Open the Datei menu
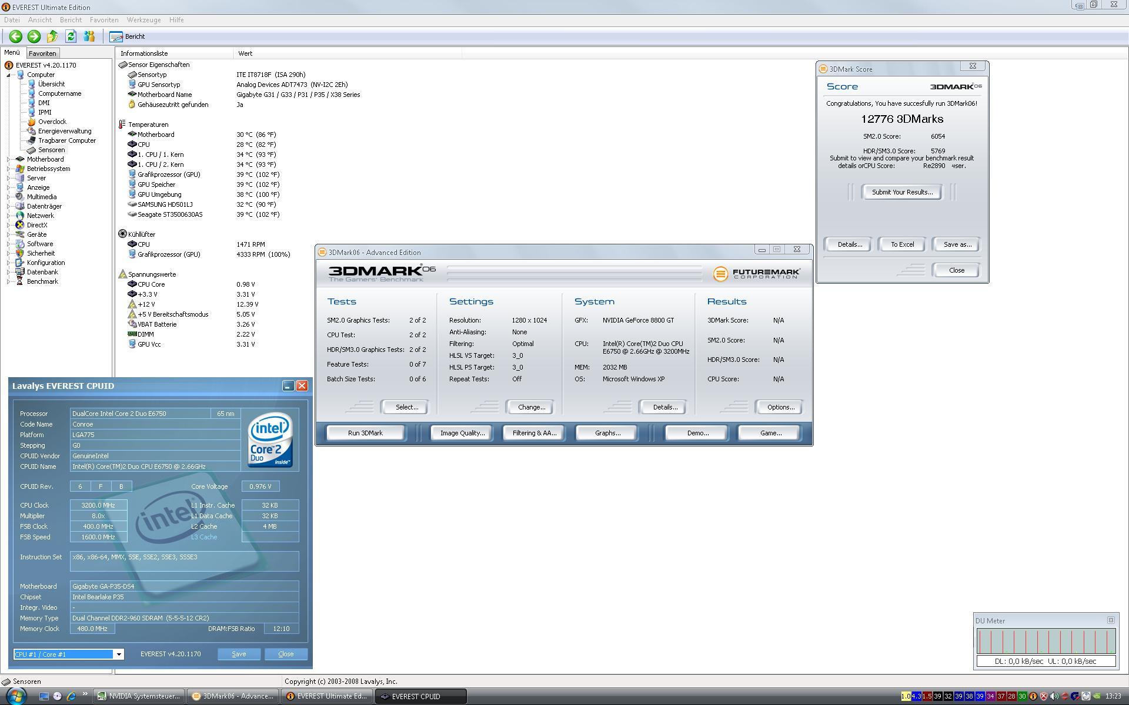 click(x=12, y=20)
